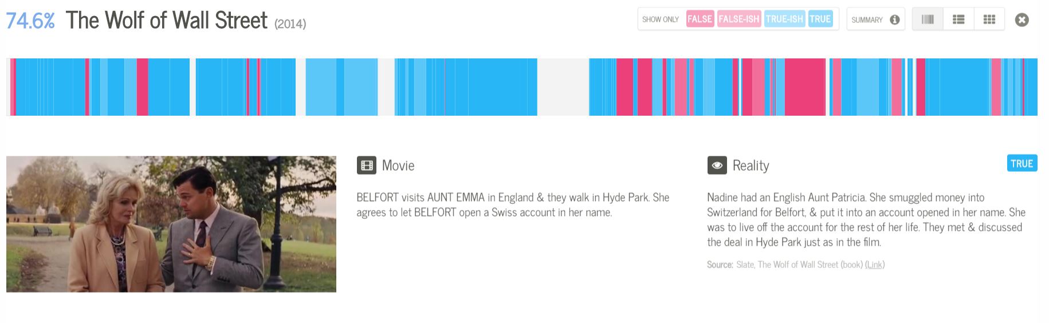The width and height of the screenshot is (1049, 323).
Task: Click the Reality eye icon
Action: coord(717,166)
